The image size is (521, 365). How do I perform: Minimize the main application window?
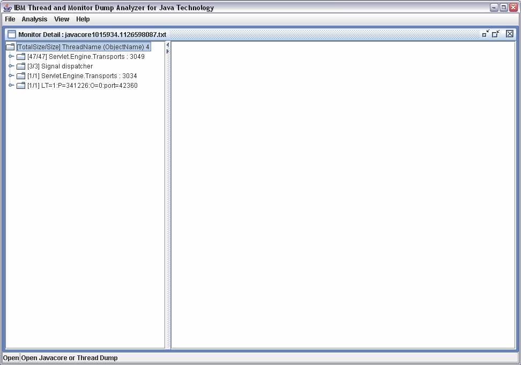(x=494, y=7)
